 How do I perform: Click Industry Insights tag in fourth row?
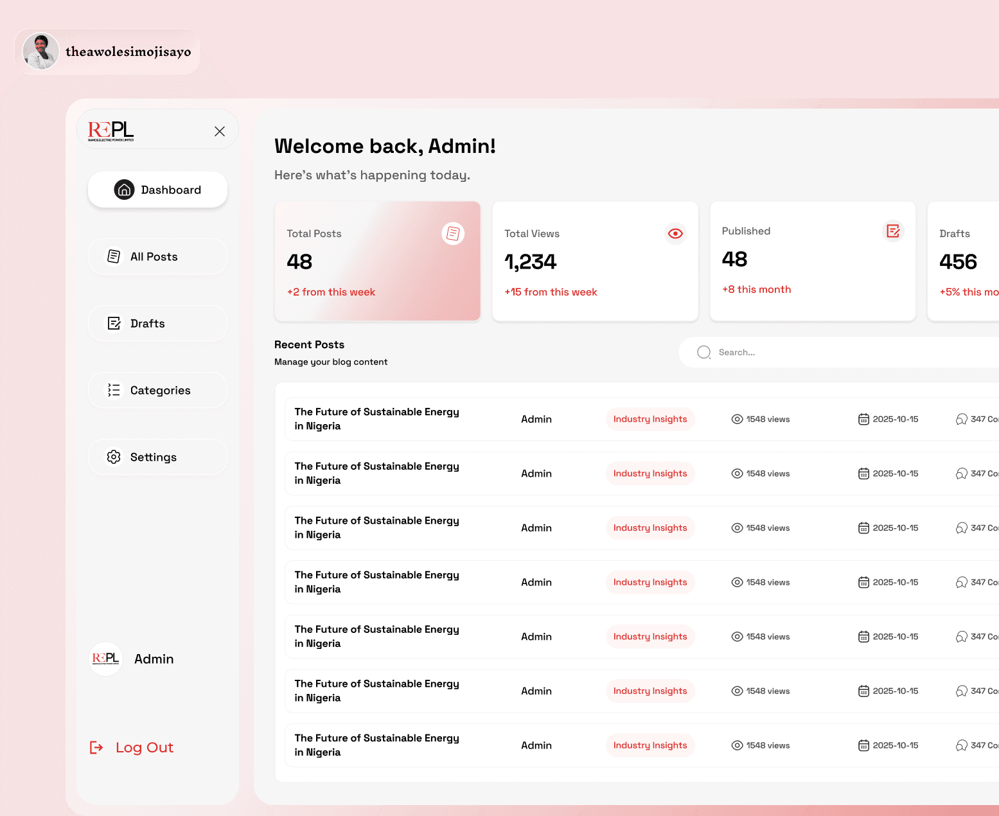coord(650,582)
